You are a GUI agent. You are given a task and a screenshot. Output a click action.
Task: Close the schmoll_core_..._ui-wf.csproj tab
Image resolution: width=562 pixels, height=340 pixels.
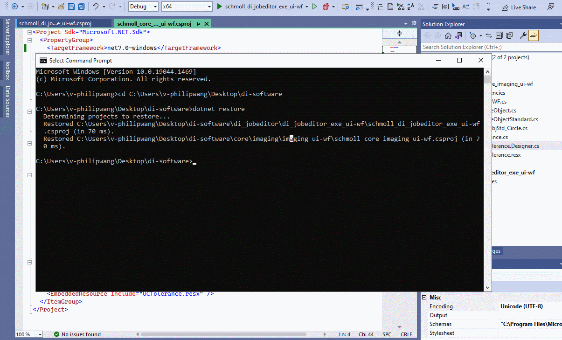tap(207, 24)
